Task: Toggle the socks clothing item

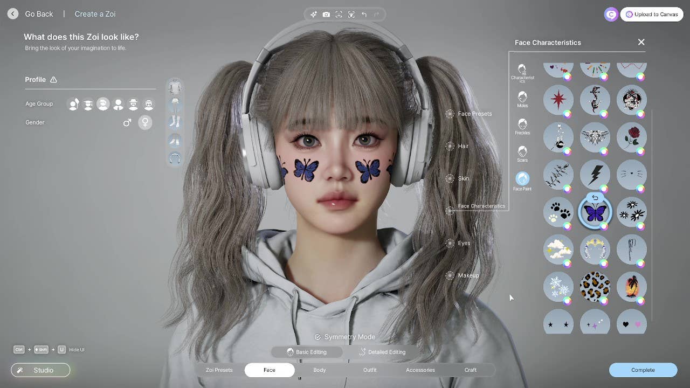Action: [175, 122]
